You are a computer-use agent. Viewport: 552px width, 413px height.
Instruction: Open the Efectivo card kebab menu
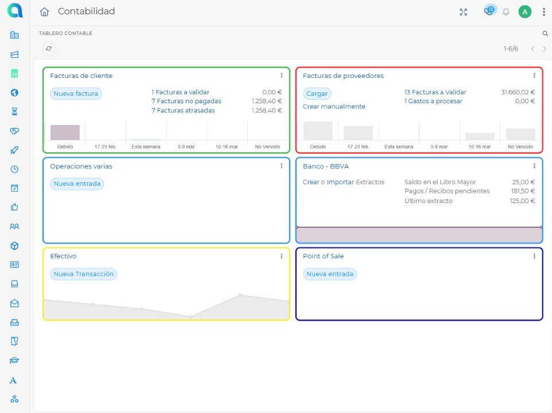point(281,256)
